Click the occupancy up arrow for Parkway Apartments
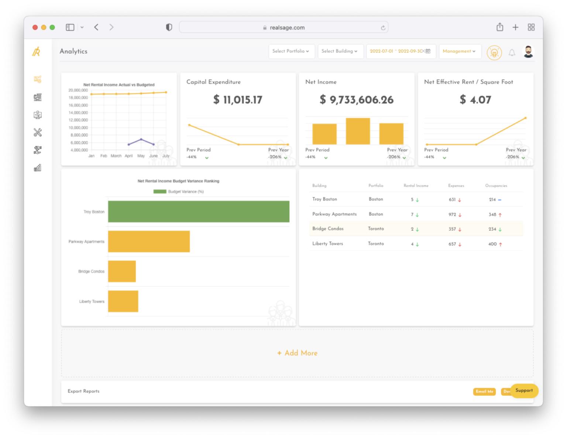 coord(501,214)
